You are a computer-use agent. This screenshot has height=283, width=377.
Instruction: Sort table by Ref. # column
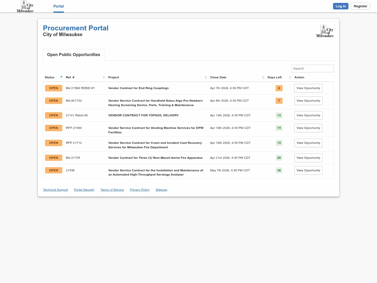click(104, 77)
